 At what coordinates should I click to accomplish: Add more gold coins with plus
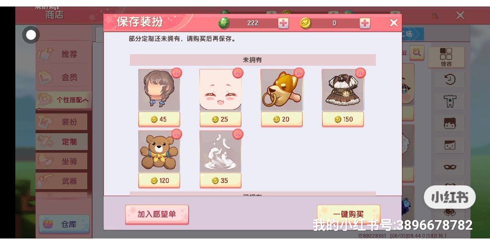coord(365,23)
